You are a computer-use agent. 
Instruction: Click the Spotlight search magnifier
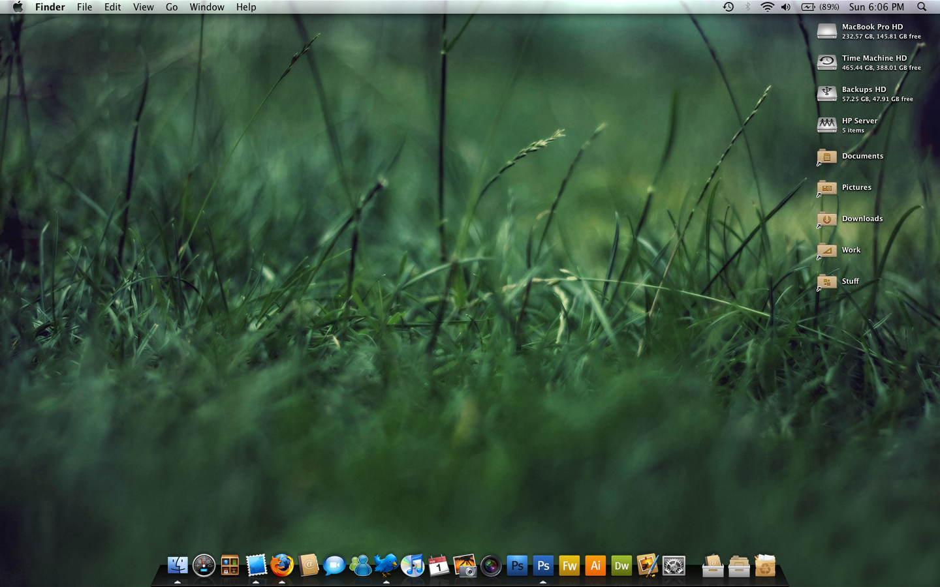pyautogui.click(x=922, y=7)
